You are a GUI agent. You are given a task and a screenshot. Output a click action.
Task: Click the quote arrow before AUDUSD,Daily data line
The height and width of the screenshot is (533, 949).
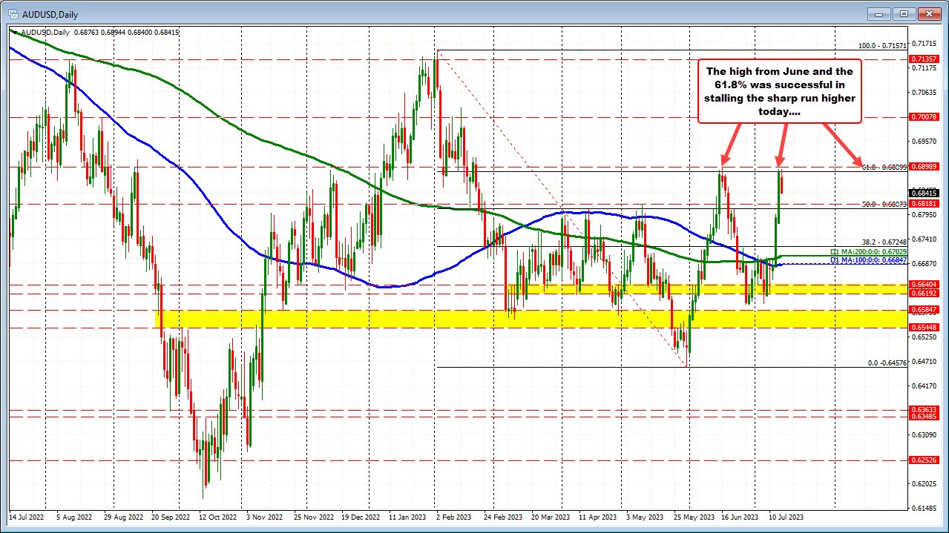(x=13, y=32)
